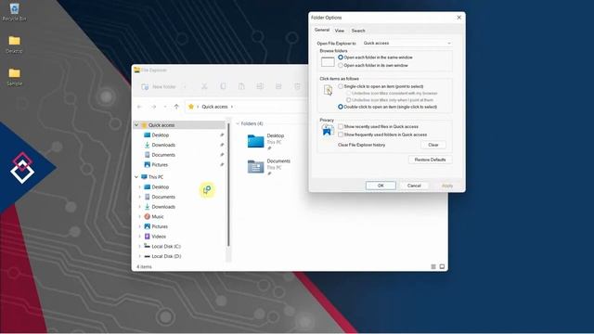The image size is (594, 334).
Task: Select Documents under This PC
Action: point(163,197)
